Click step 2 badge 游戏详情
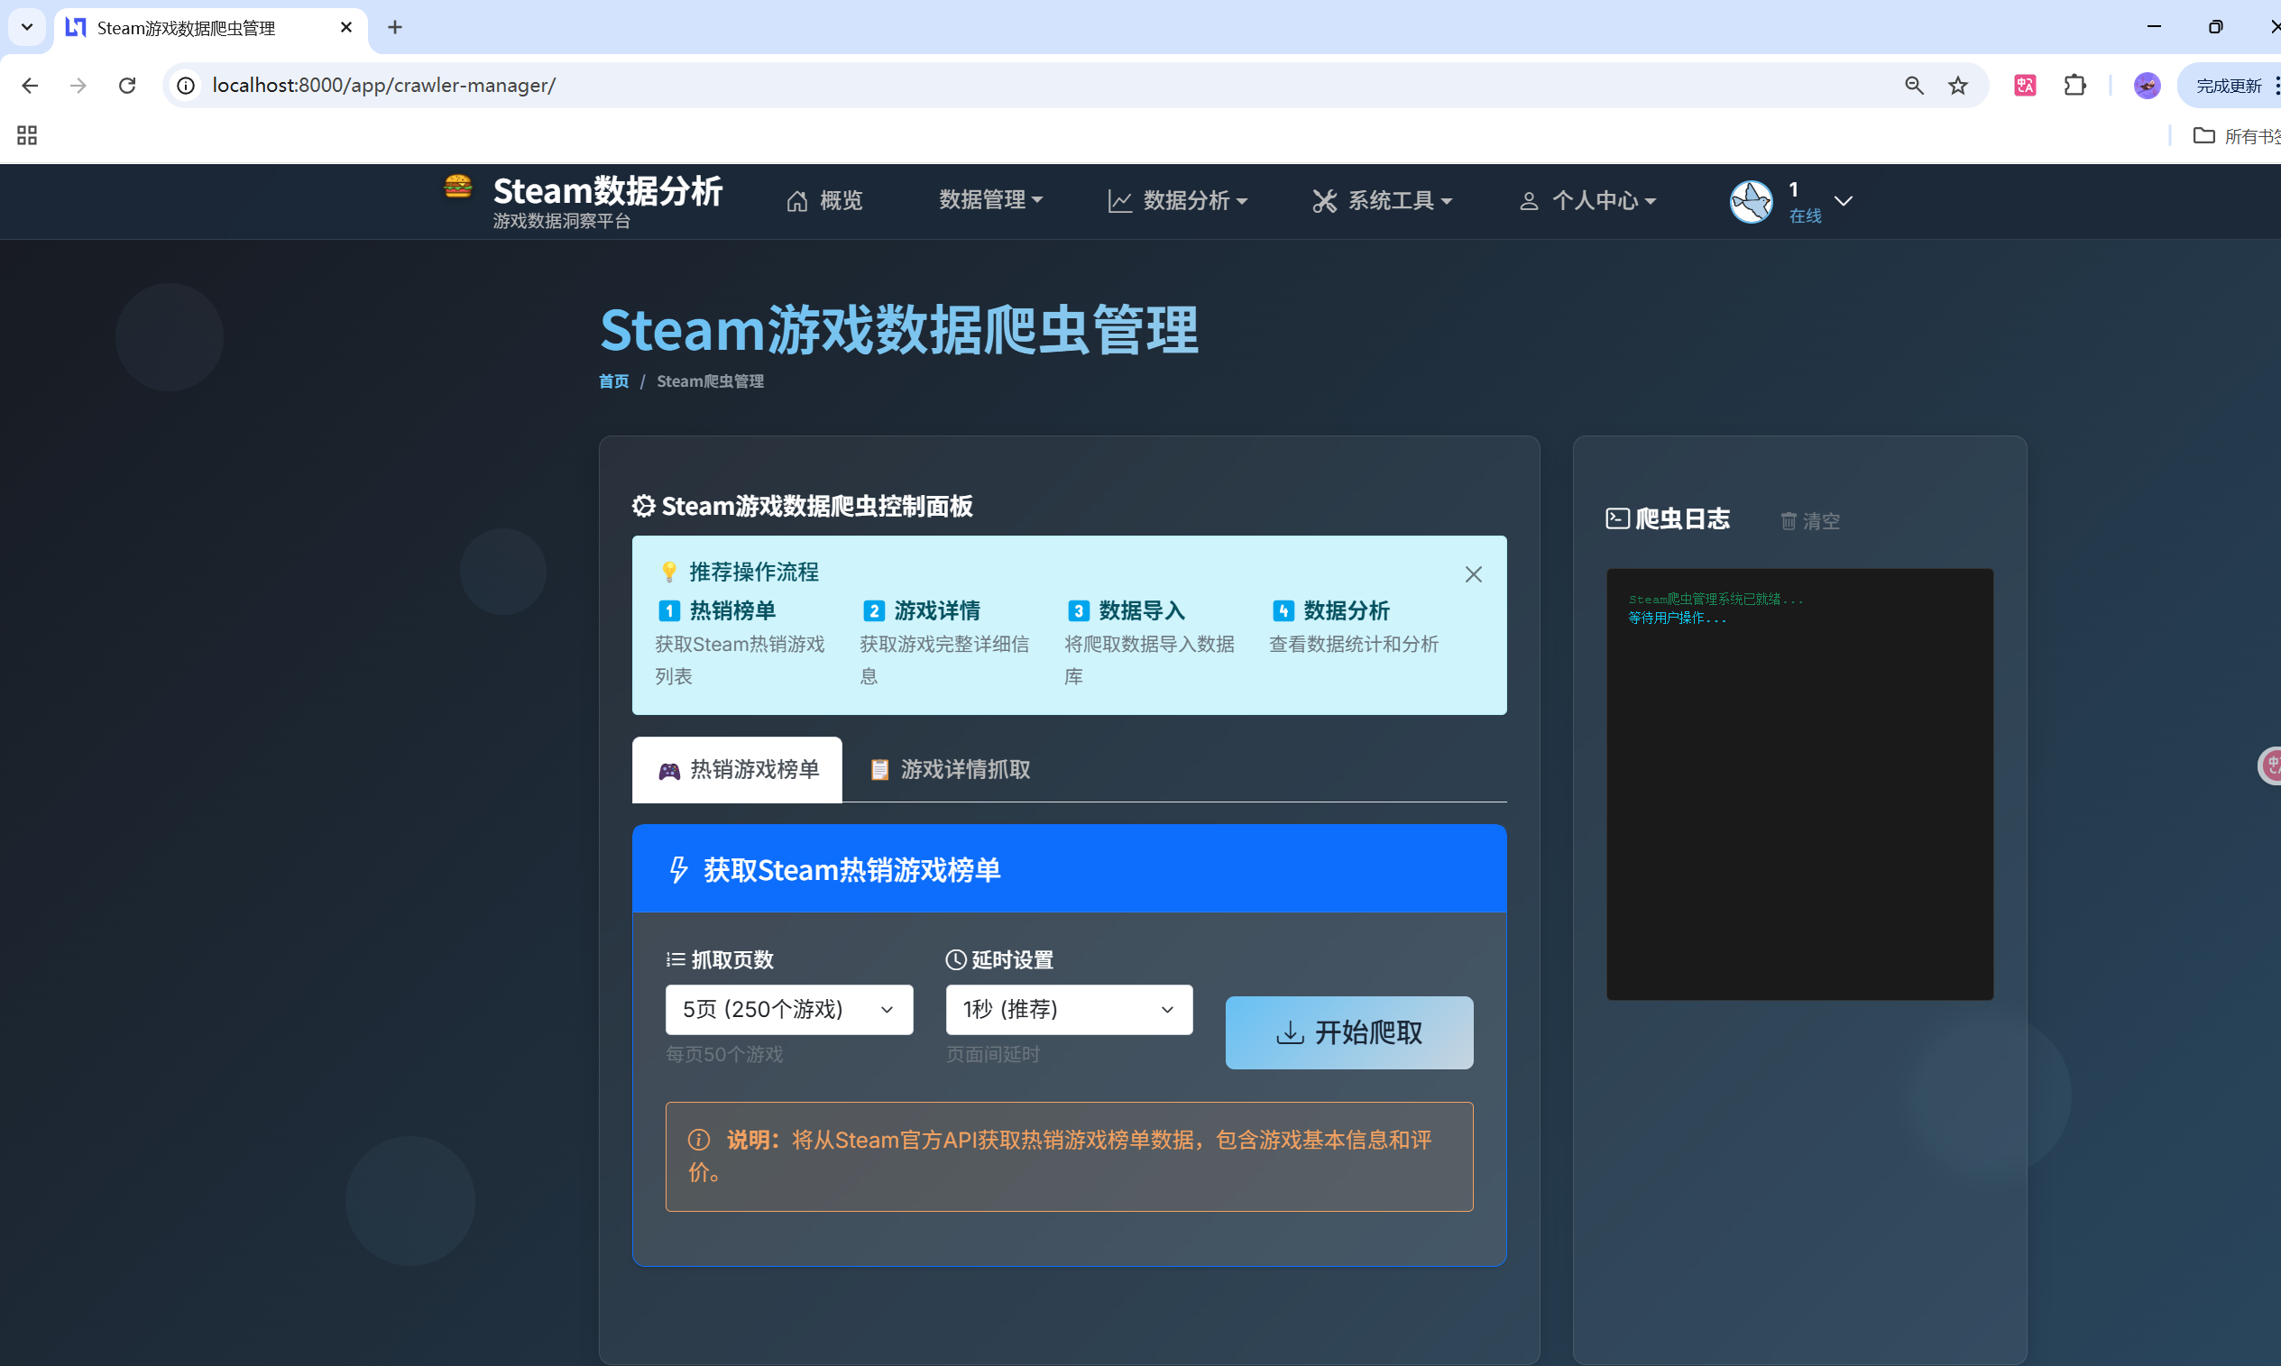Image resolution: width=2281 pixels, height=1366 pixels. coord(874,611)
